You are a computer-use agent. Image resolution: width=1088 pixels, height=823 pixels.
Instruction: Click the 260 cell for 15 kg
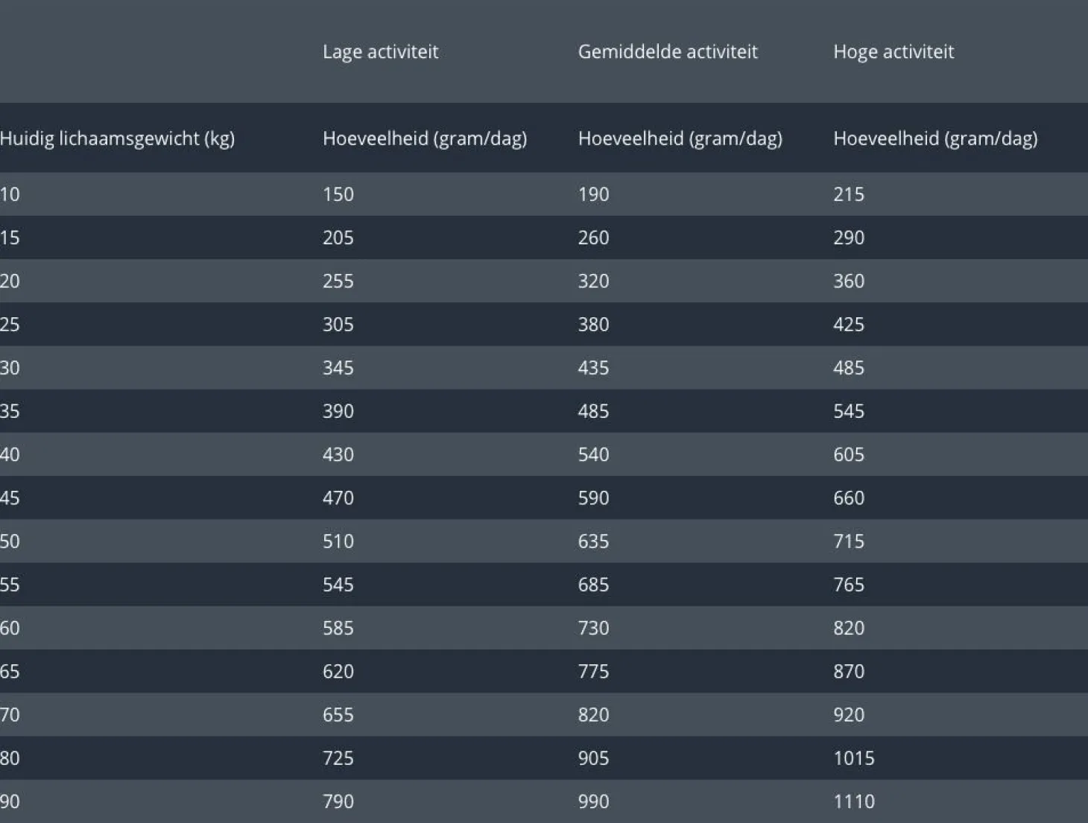tap(593, 238)
